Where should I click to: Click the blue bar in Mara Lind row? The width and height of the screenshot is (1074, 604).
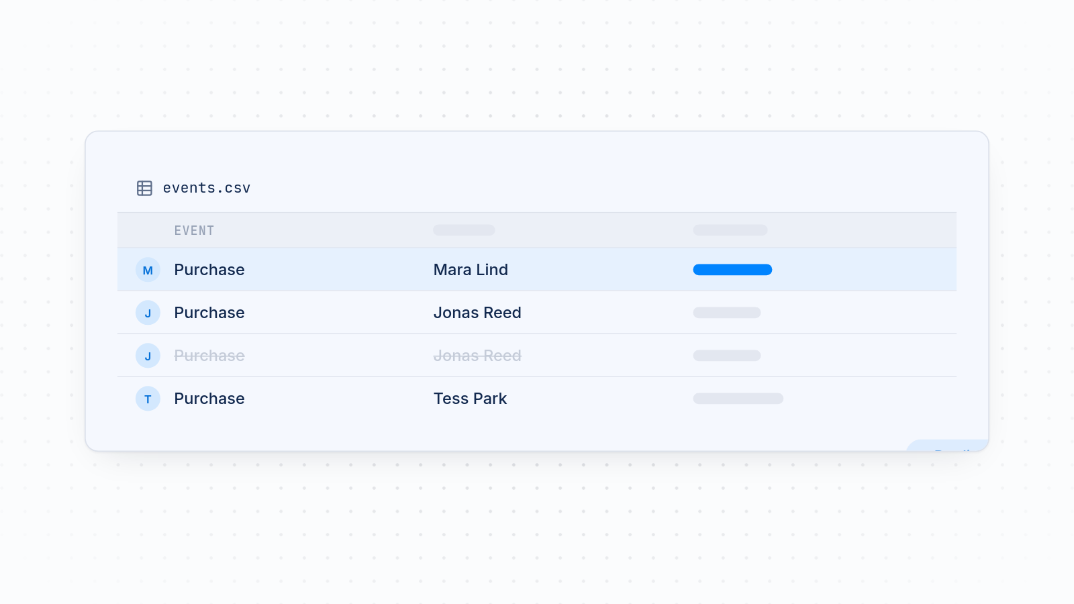coord(732,270)
